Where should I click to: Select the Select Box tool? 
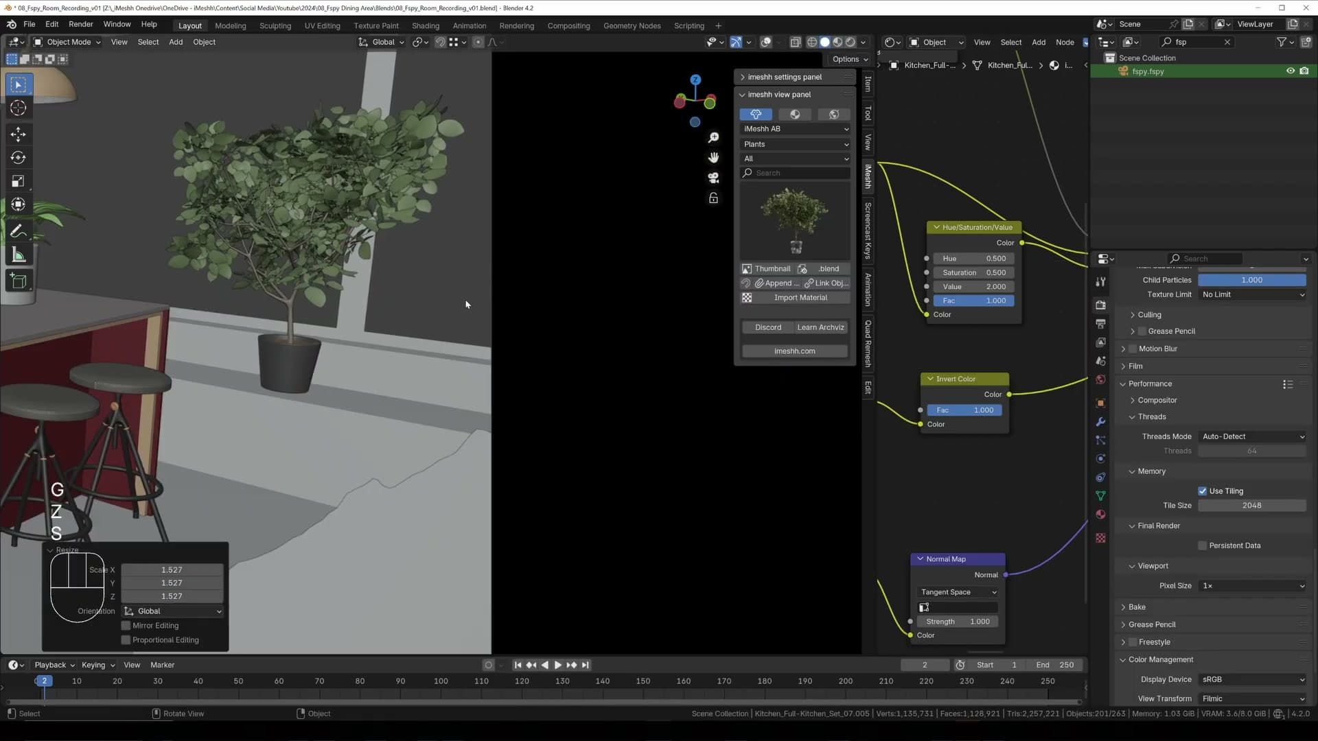(19, 85)
